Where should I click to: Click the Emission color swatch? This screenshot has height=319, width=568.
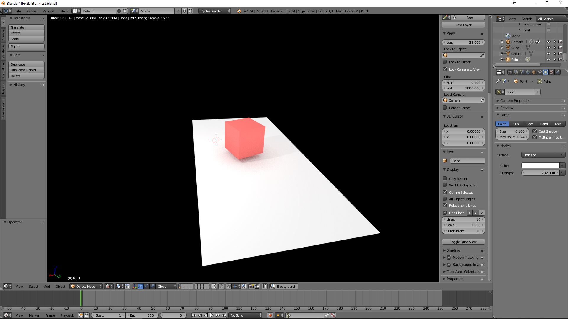point(540,165)
